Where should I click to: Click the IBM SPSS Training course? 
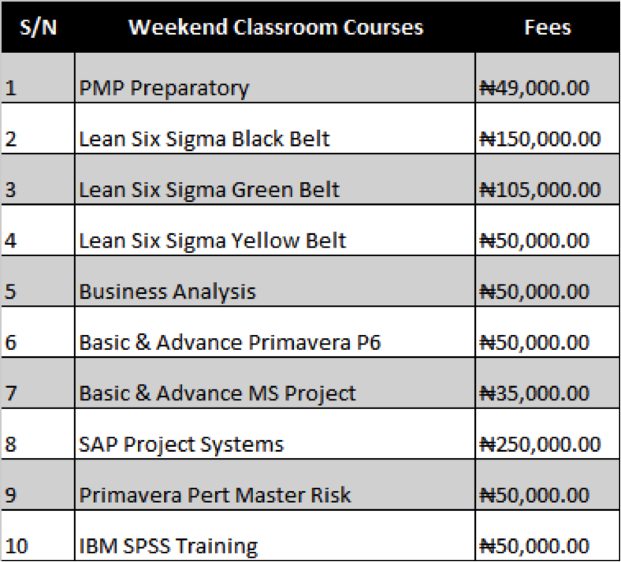[275, 535]
